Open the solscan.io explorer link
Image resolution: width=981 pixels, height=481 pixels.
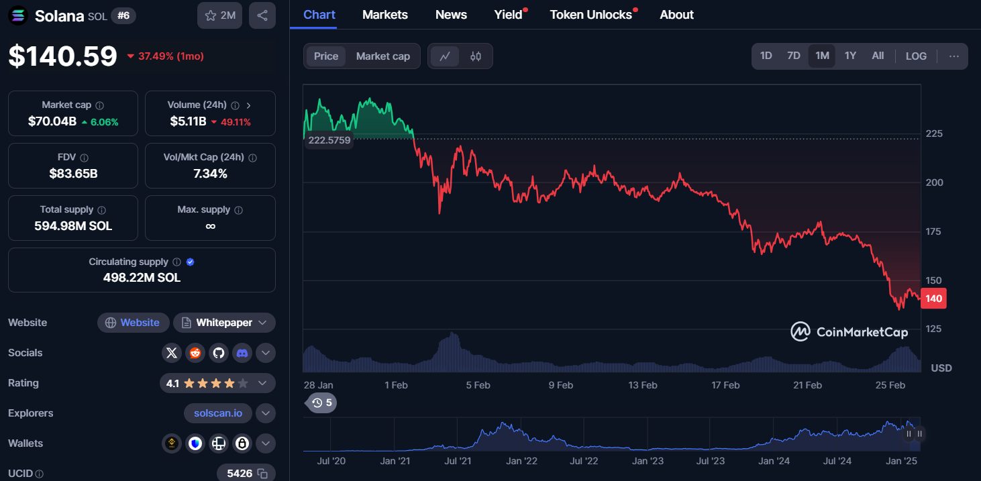tap(218, 413)
